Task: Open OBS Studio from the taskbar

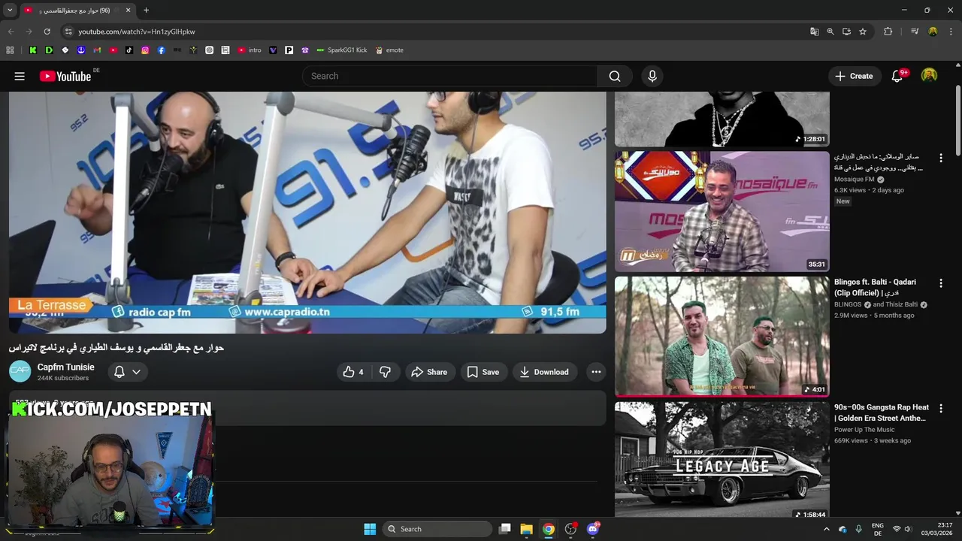Action: pos(570,529)
